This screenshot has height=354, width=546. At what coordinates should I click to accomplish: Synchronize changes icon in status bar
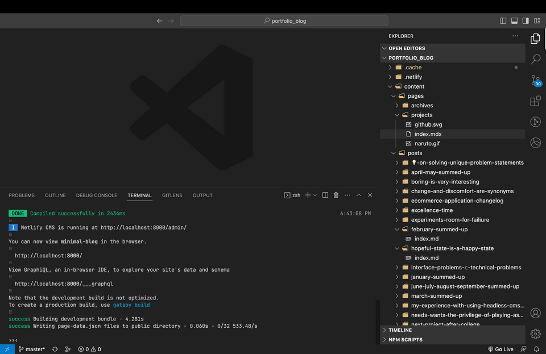[x=55, y=349]
